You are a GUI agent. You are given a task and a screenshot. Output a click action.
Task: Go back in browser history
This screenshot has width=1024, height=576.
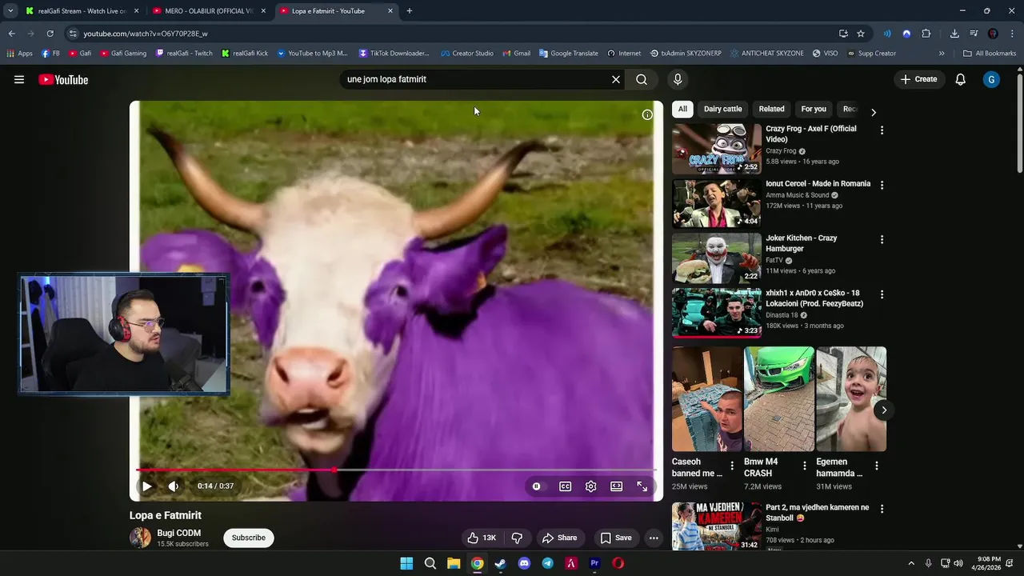click(11, 34)
